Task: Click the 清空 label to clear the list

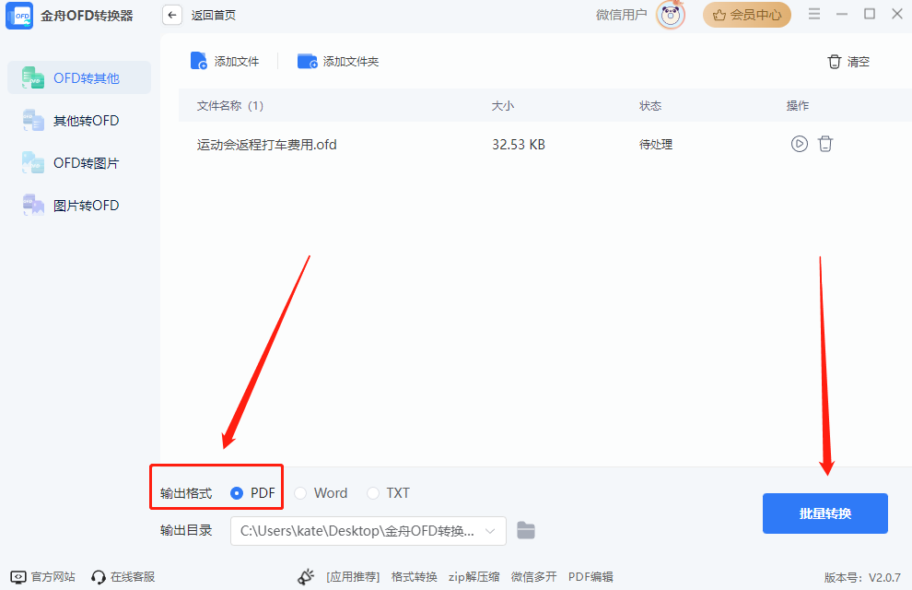Action: coord(858,62)
